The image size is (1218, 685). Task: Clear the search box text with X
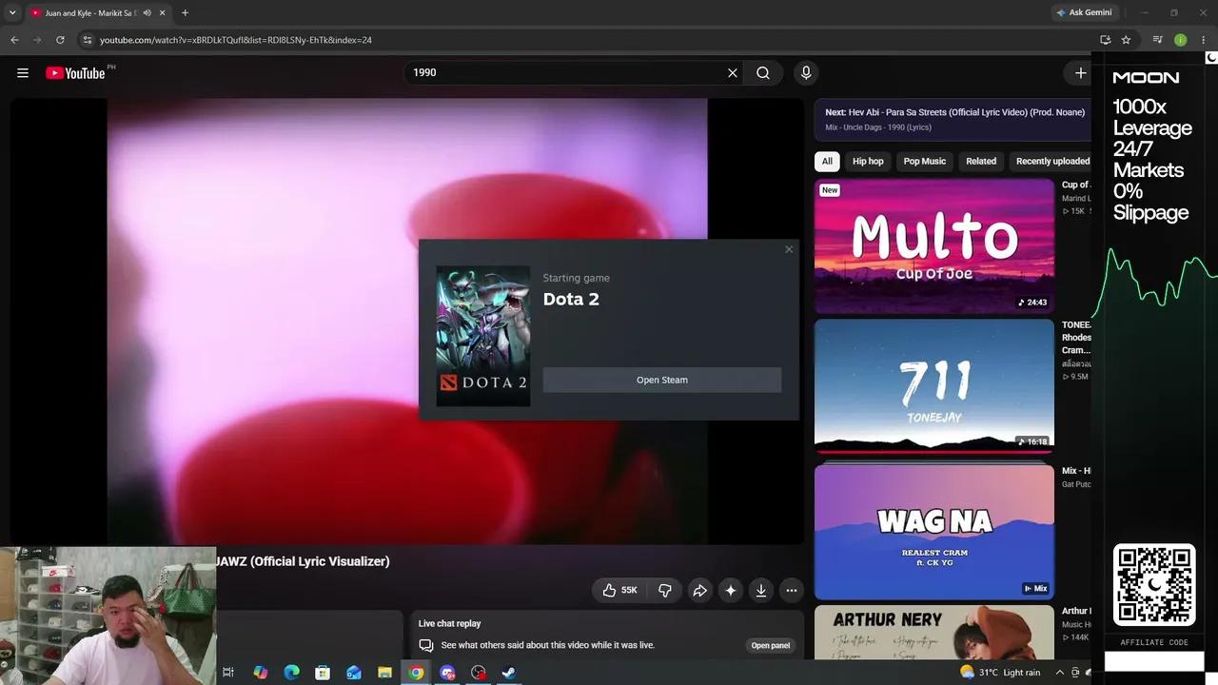(x=733, y=73)
